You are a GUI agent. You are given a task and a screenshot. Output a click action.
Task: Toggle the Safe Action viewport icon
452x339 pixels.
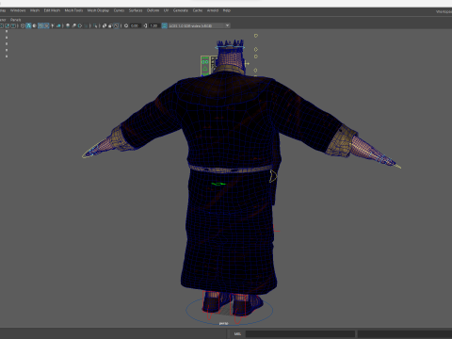[x=8, y=25]
